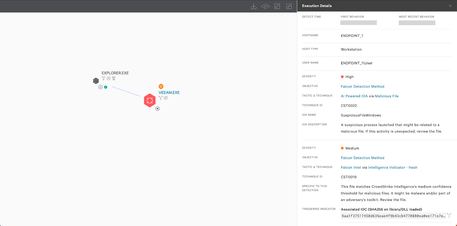
Task: Open Intelligence Indicator - Hash link
Action: click(393, 168)
